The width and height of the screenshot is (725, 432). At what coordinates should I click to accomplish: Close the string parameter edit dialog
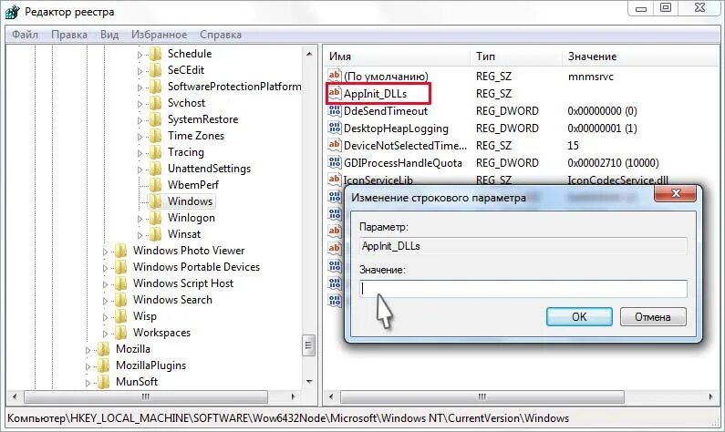pyautogui.click(x=676, y=193)
